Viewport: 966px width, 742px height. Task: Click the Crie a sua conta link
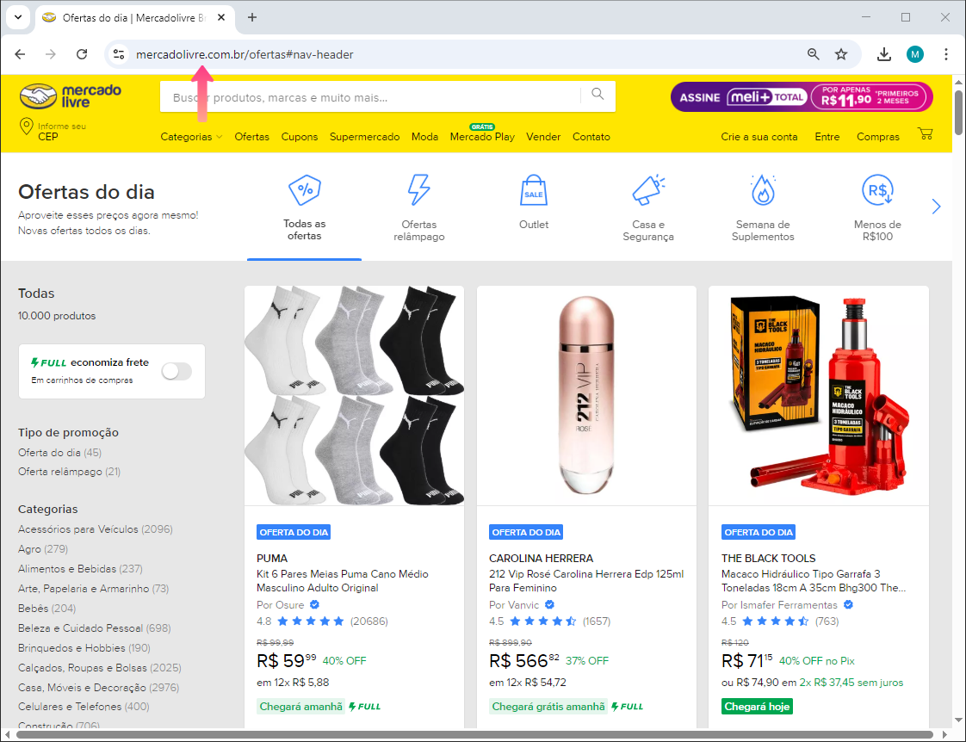[759, 137]
